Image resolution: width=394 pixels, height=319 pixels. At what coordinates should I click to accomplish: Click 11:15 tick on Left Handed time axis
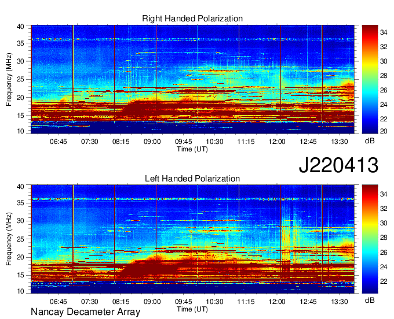point(246,301)
